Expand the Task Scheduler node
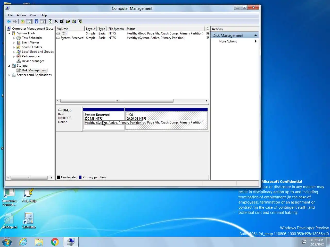Image resolution: width=330 pixels, height=247 pixels. tap(14, 38)
